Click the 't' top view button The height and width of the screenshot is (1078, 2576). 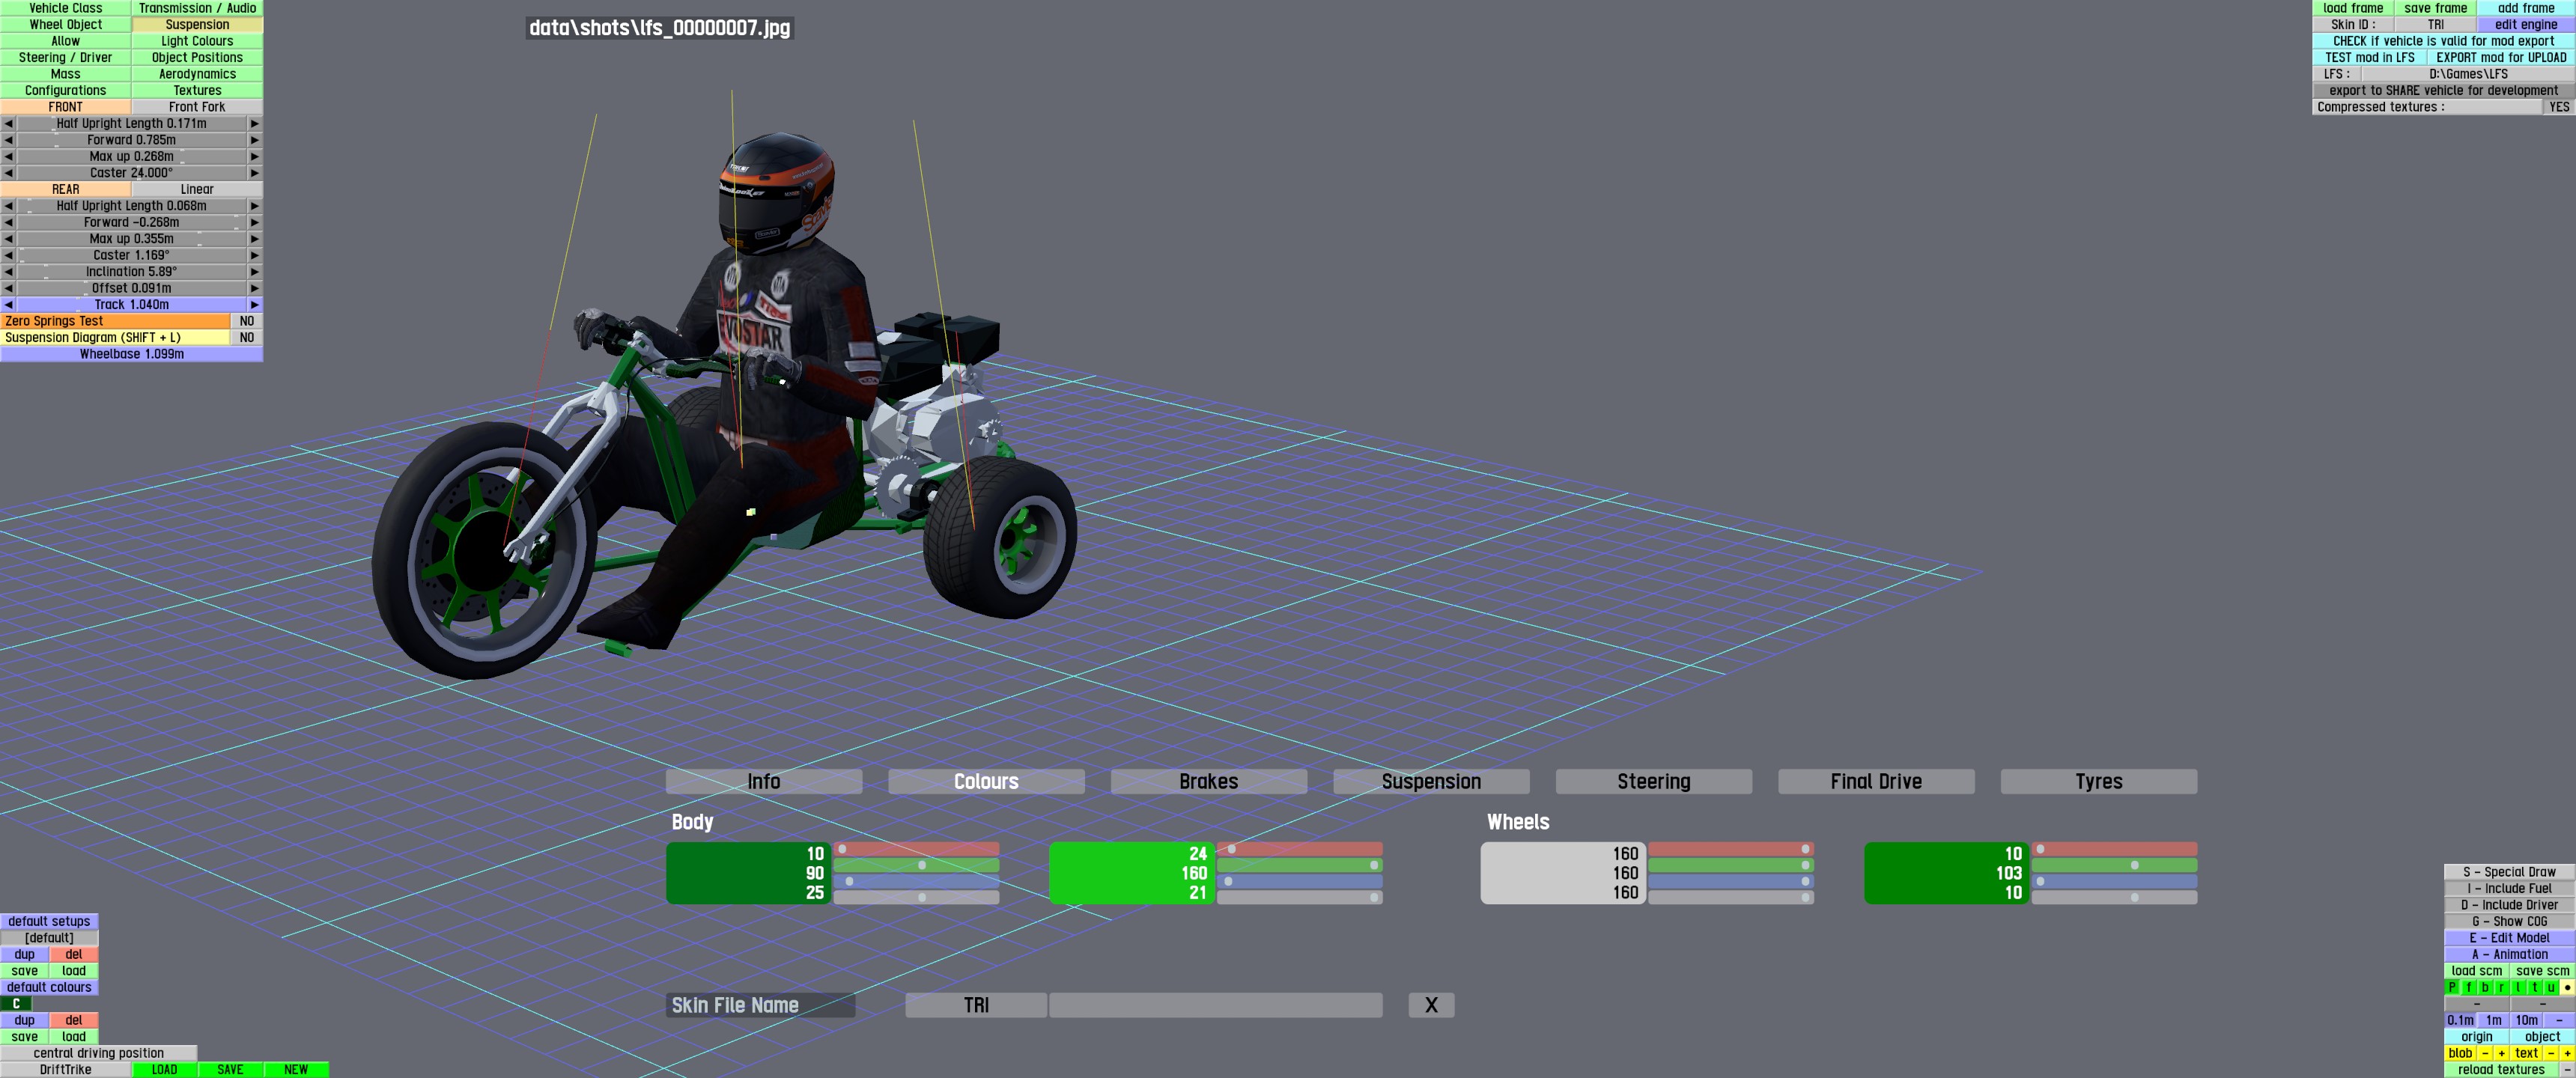click(x=2533, y=988)
